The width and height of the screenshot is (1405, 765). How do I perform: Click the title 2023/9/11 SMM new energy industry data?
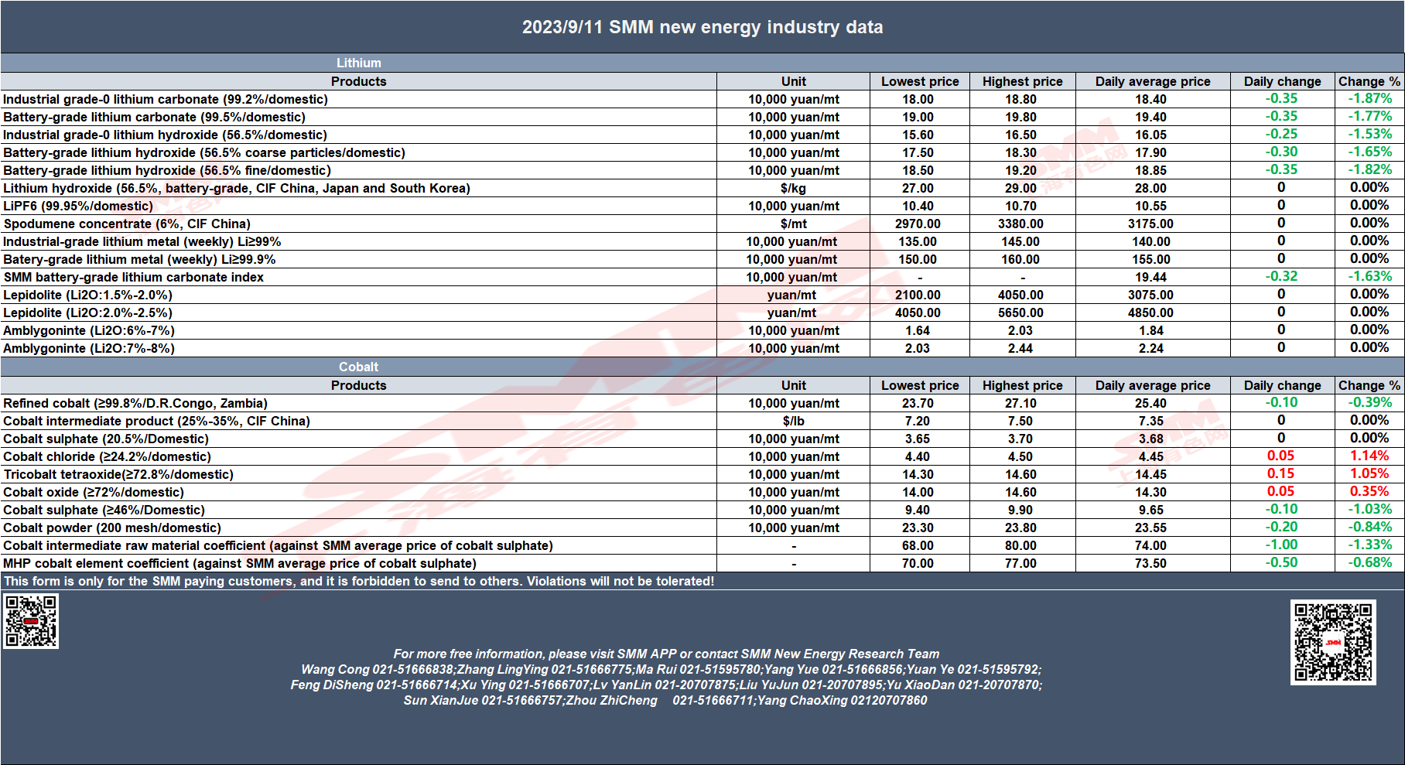702,27
